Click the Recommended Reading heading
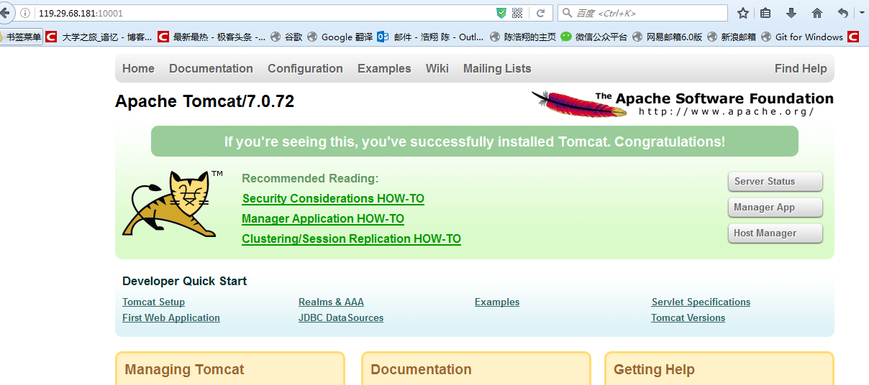Image resolution: width=869 pixels, height=385 pixels. point(310,178)
